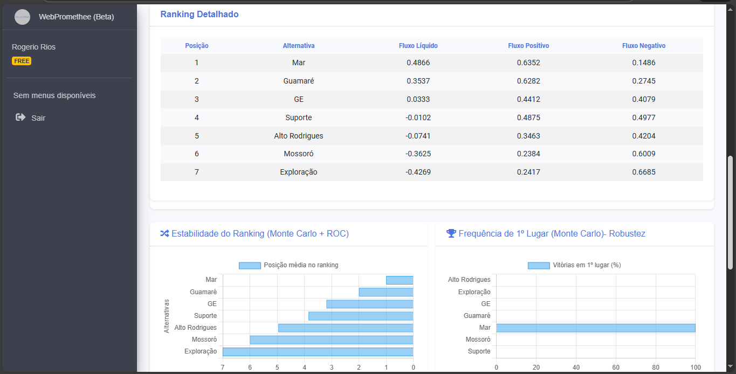Click the trophy icon beside Frequência de 1º Lugar

click(451, 233)
